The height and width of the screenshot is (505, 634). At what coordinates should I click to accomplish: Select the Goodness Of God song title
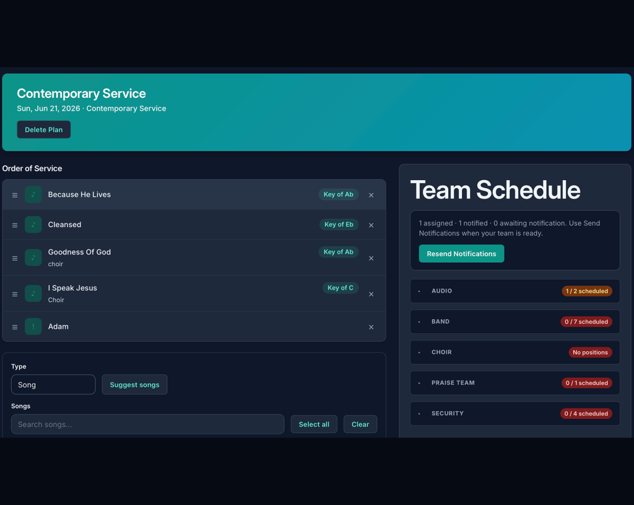pos(79,252)
